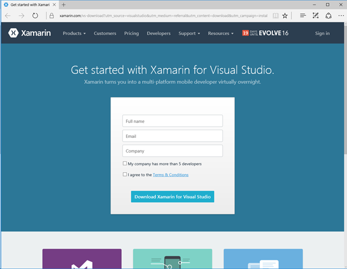The width and height of the screenshot is (347, 269).
Task: Check 'My company has more than 5 developers'
Action: tap(125, 164)
